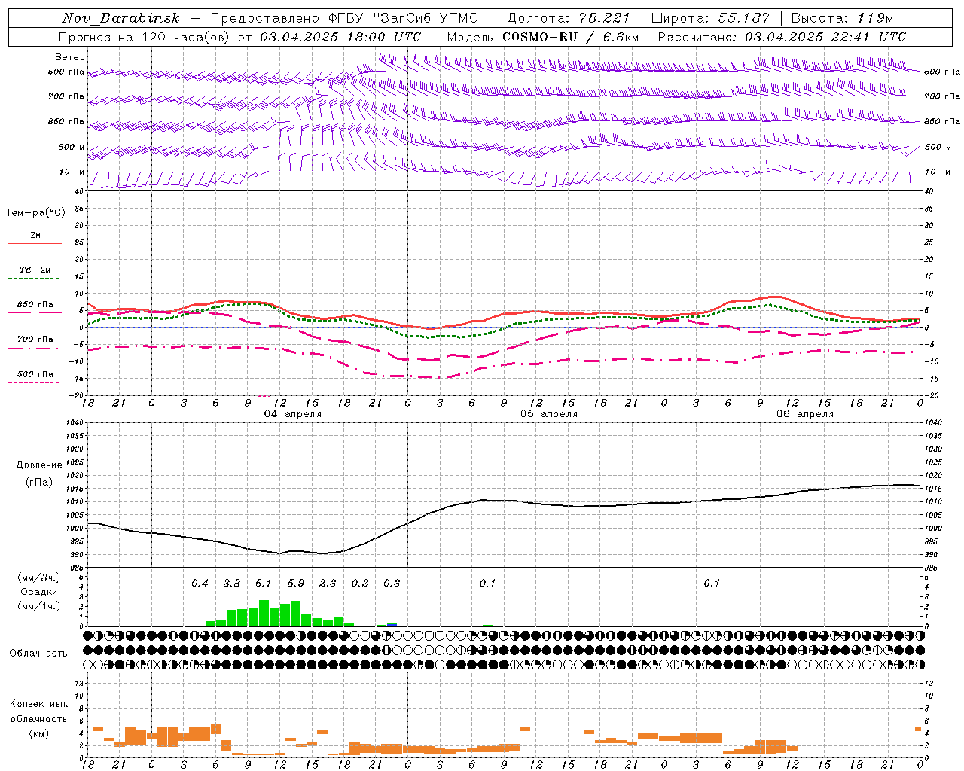Click precipitation value '3.8'
This screenshot has width=964, height=771.
[x=232, y=584]
